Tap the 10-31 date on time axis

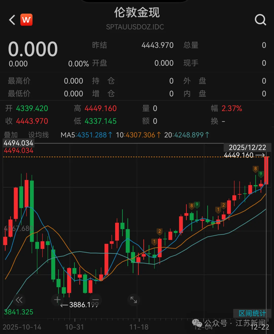[74, 327]
